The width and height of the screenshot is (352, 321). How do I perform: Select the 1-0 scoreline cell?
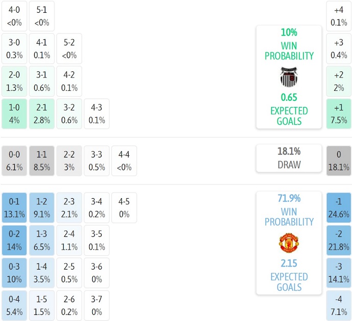click(14, 114)
